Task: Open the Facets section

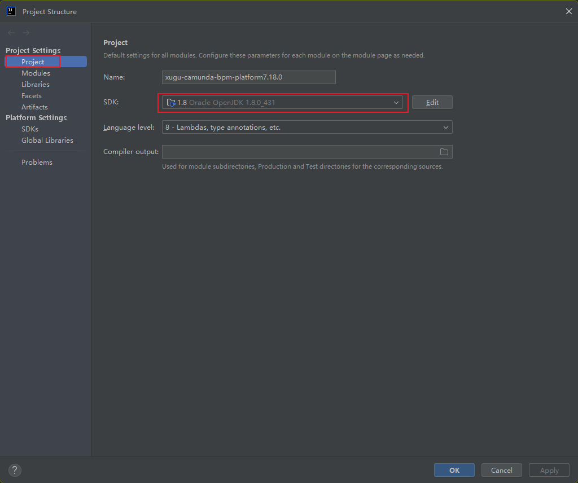Action: (x=32, y=96)
